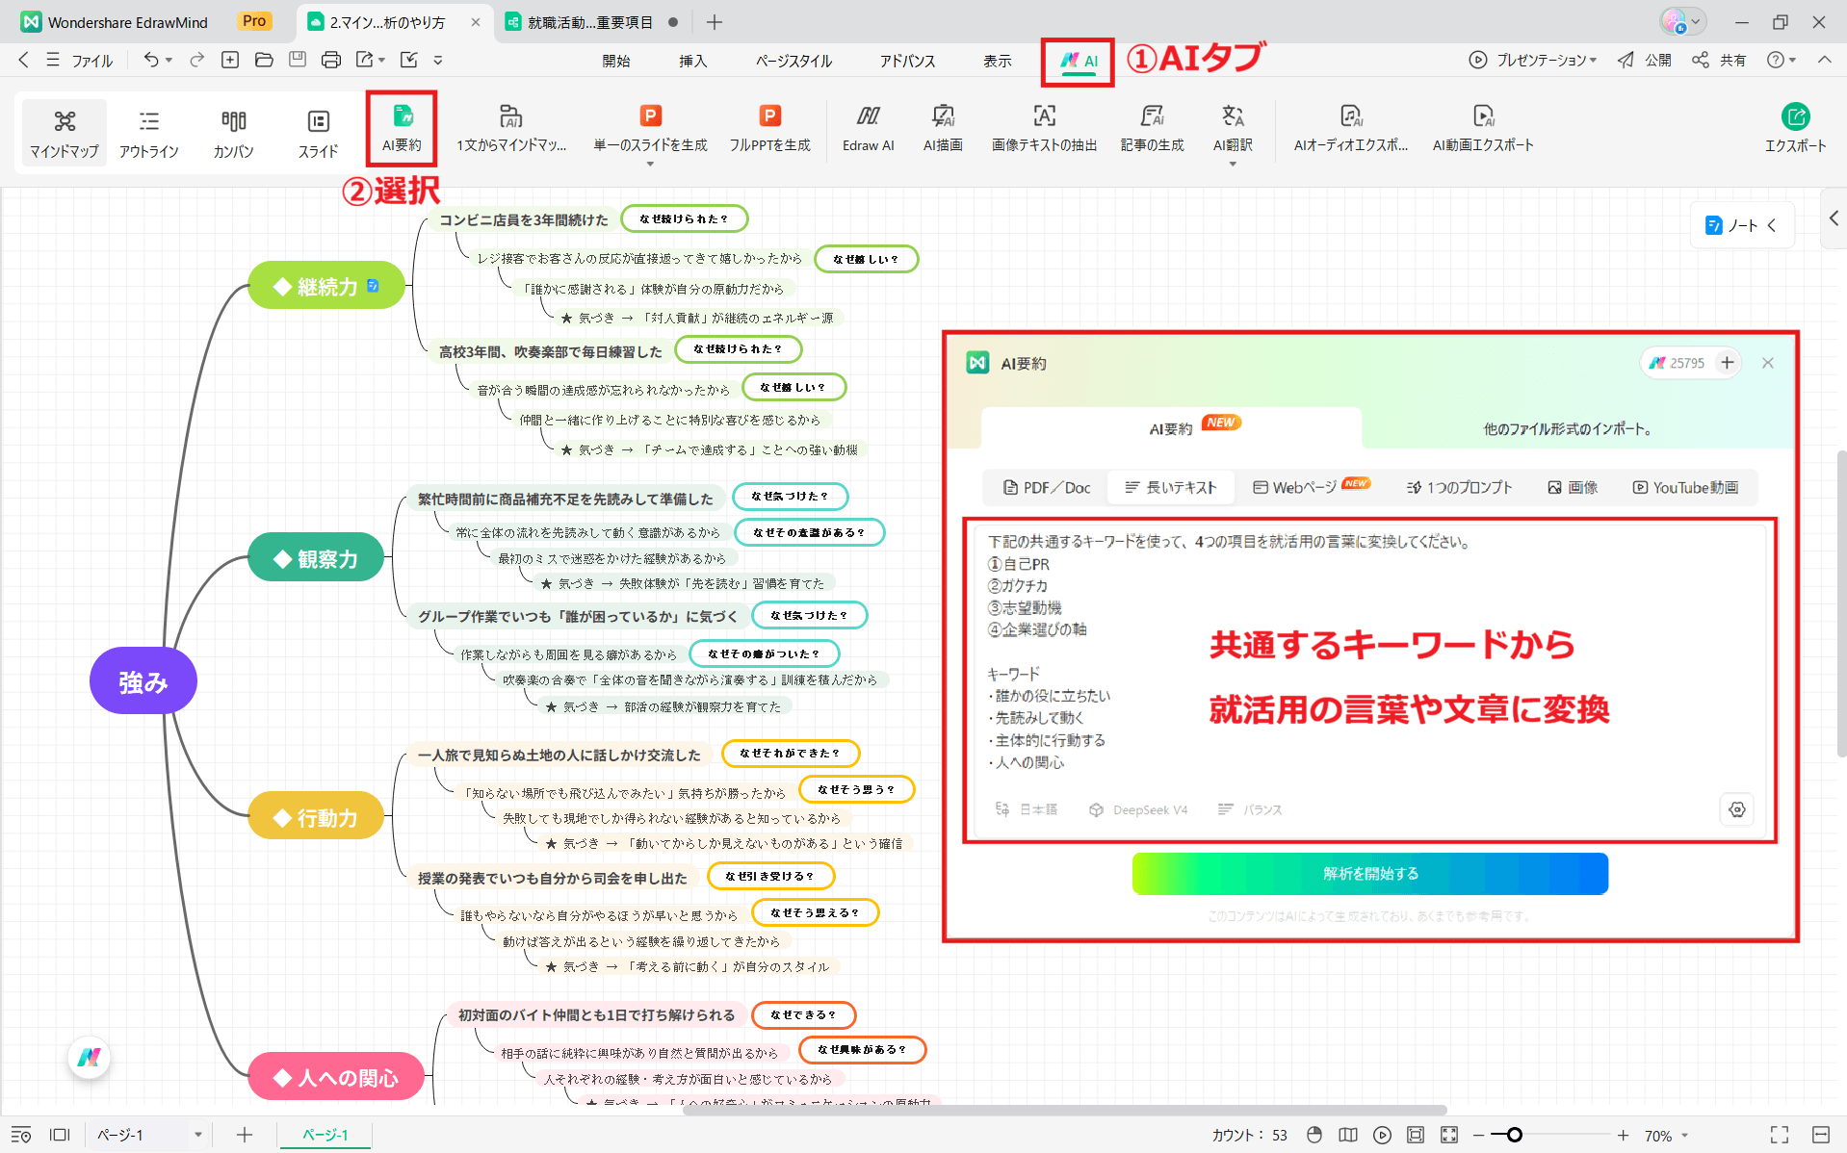Adjust the zoom slider handle
The image size is (1847, 1153).
click(x=1514, y=1135)
